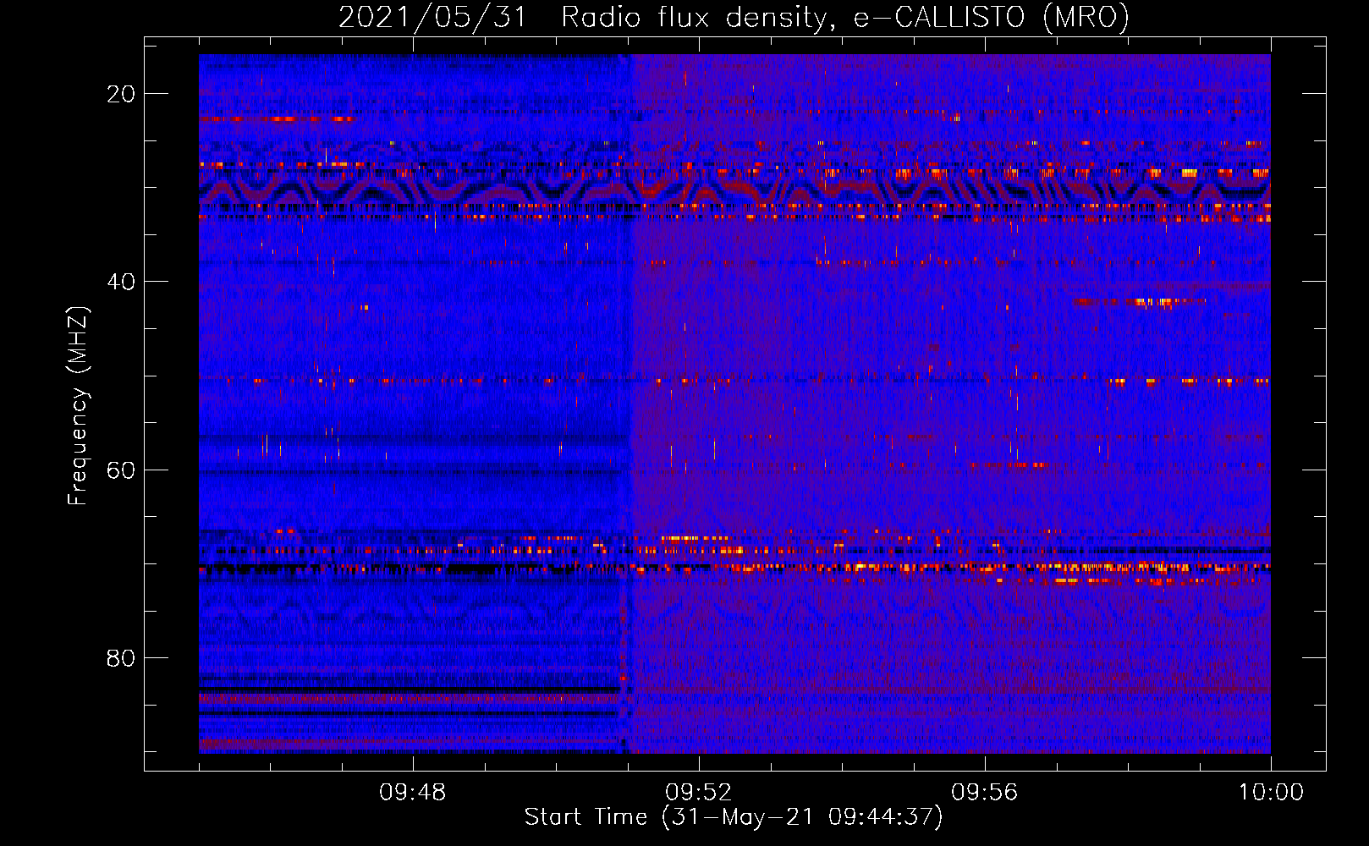
Task: Click the '80' frequency tick label
Action: (x=121, y=657)
